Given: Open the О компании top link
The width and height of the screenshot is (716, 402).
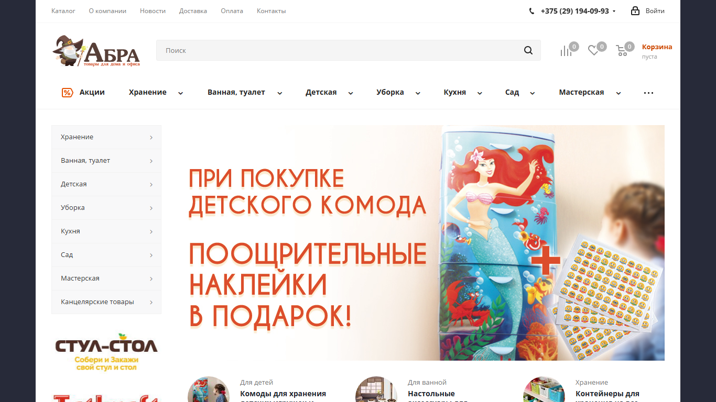Looking at the screenshot, I should click(107, 11).
